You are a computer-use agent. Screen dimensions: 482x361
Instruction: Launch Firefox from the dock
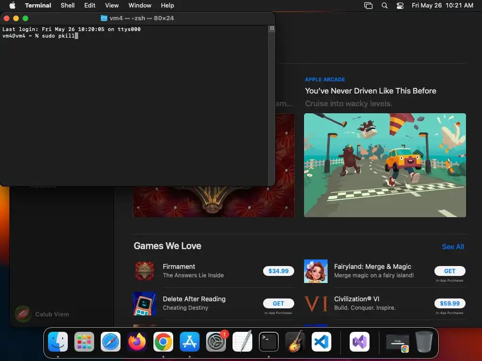point(137,342)
